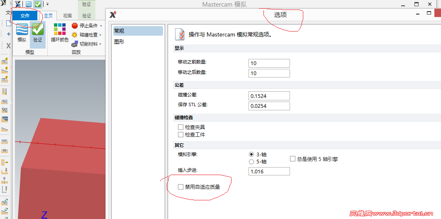Maximize the Mastercam 模拟 window

417,4
